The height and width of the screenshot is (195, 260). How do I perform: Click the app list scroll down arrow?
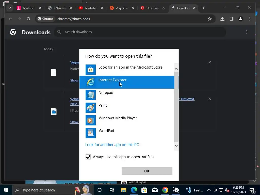(x=176, y=145)
